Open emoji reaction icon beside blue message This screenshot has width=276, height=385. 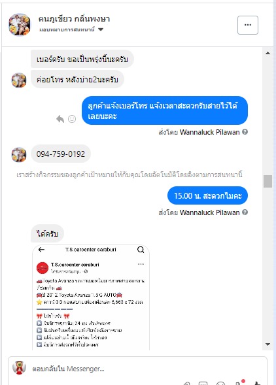click(x=72, y=119)
